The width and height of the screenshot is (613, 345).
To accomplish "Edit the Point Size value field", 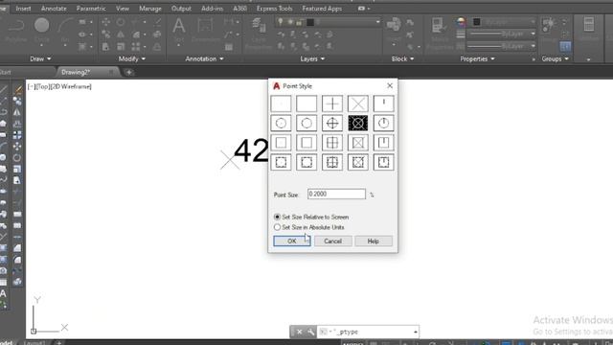I will click(336, 194).
